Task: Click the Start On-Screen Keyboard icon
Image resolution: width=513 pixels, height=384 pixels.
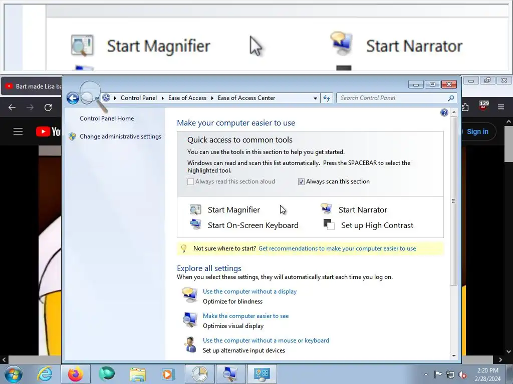Action: click(195, 224)
